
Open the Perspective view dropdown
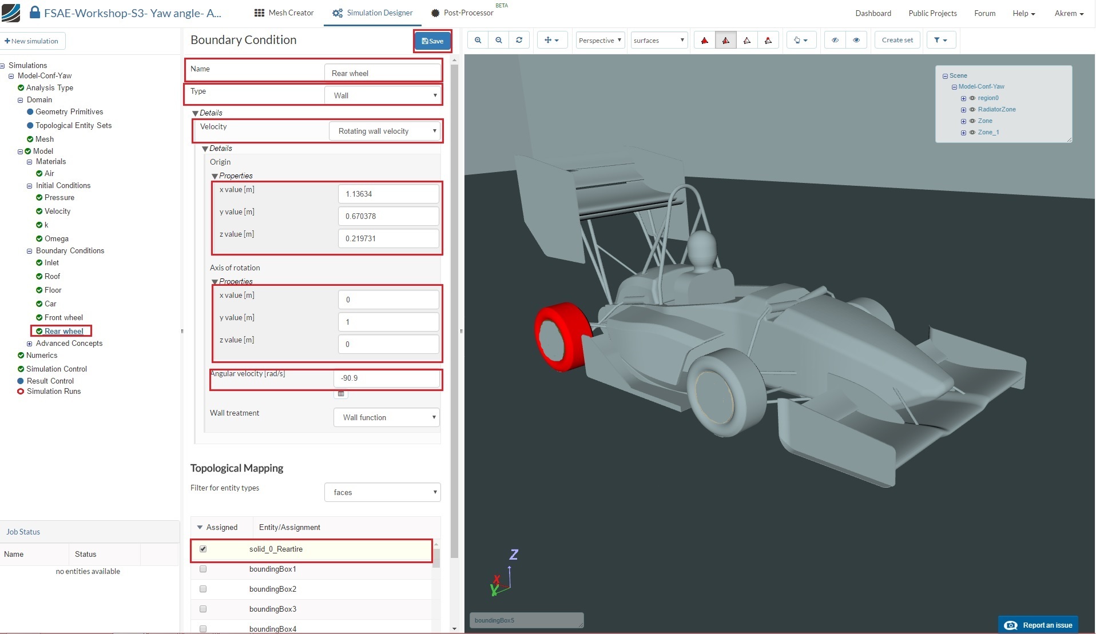[x=599, y=40]
